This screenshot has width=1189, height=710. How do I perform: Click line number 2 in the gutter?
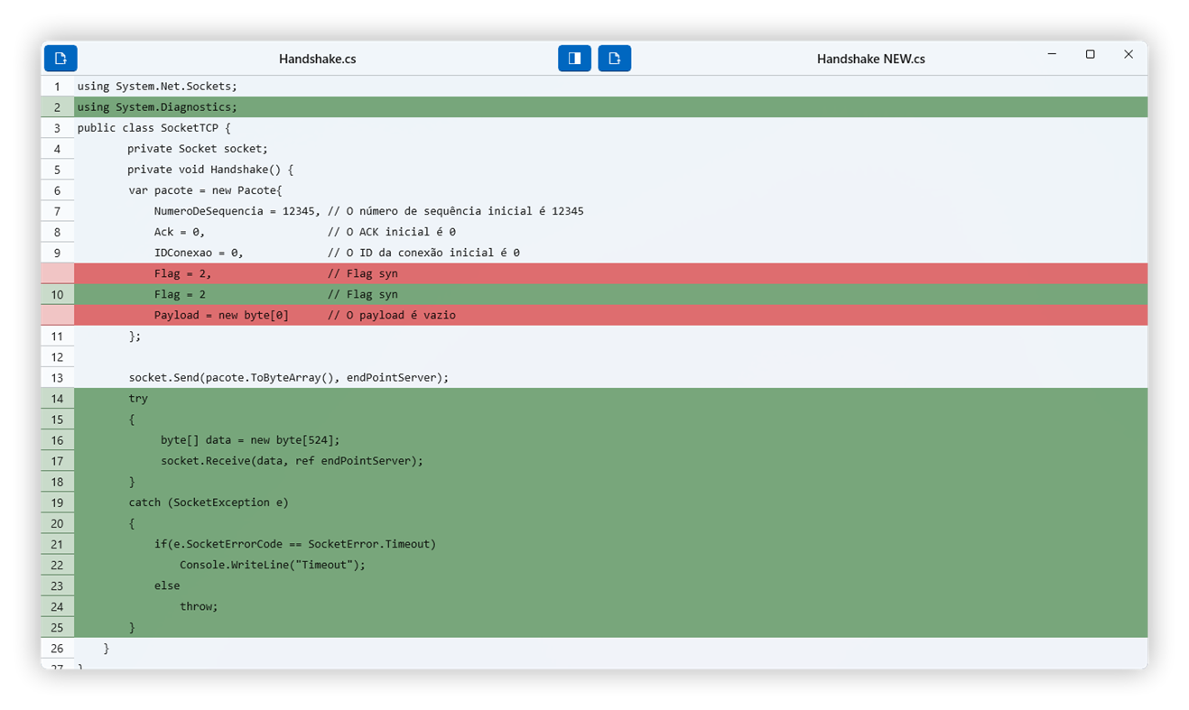[57, 107]
